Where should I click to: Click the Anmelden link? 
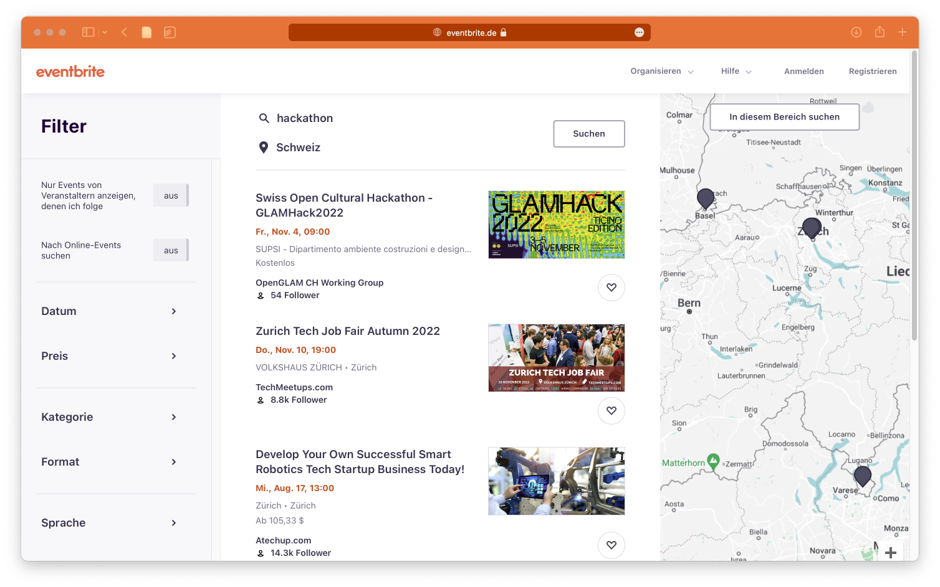pyautogui.click(x=803, y=72)
